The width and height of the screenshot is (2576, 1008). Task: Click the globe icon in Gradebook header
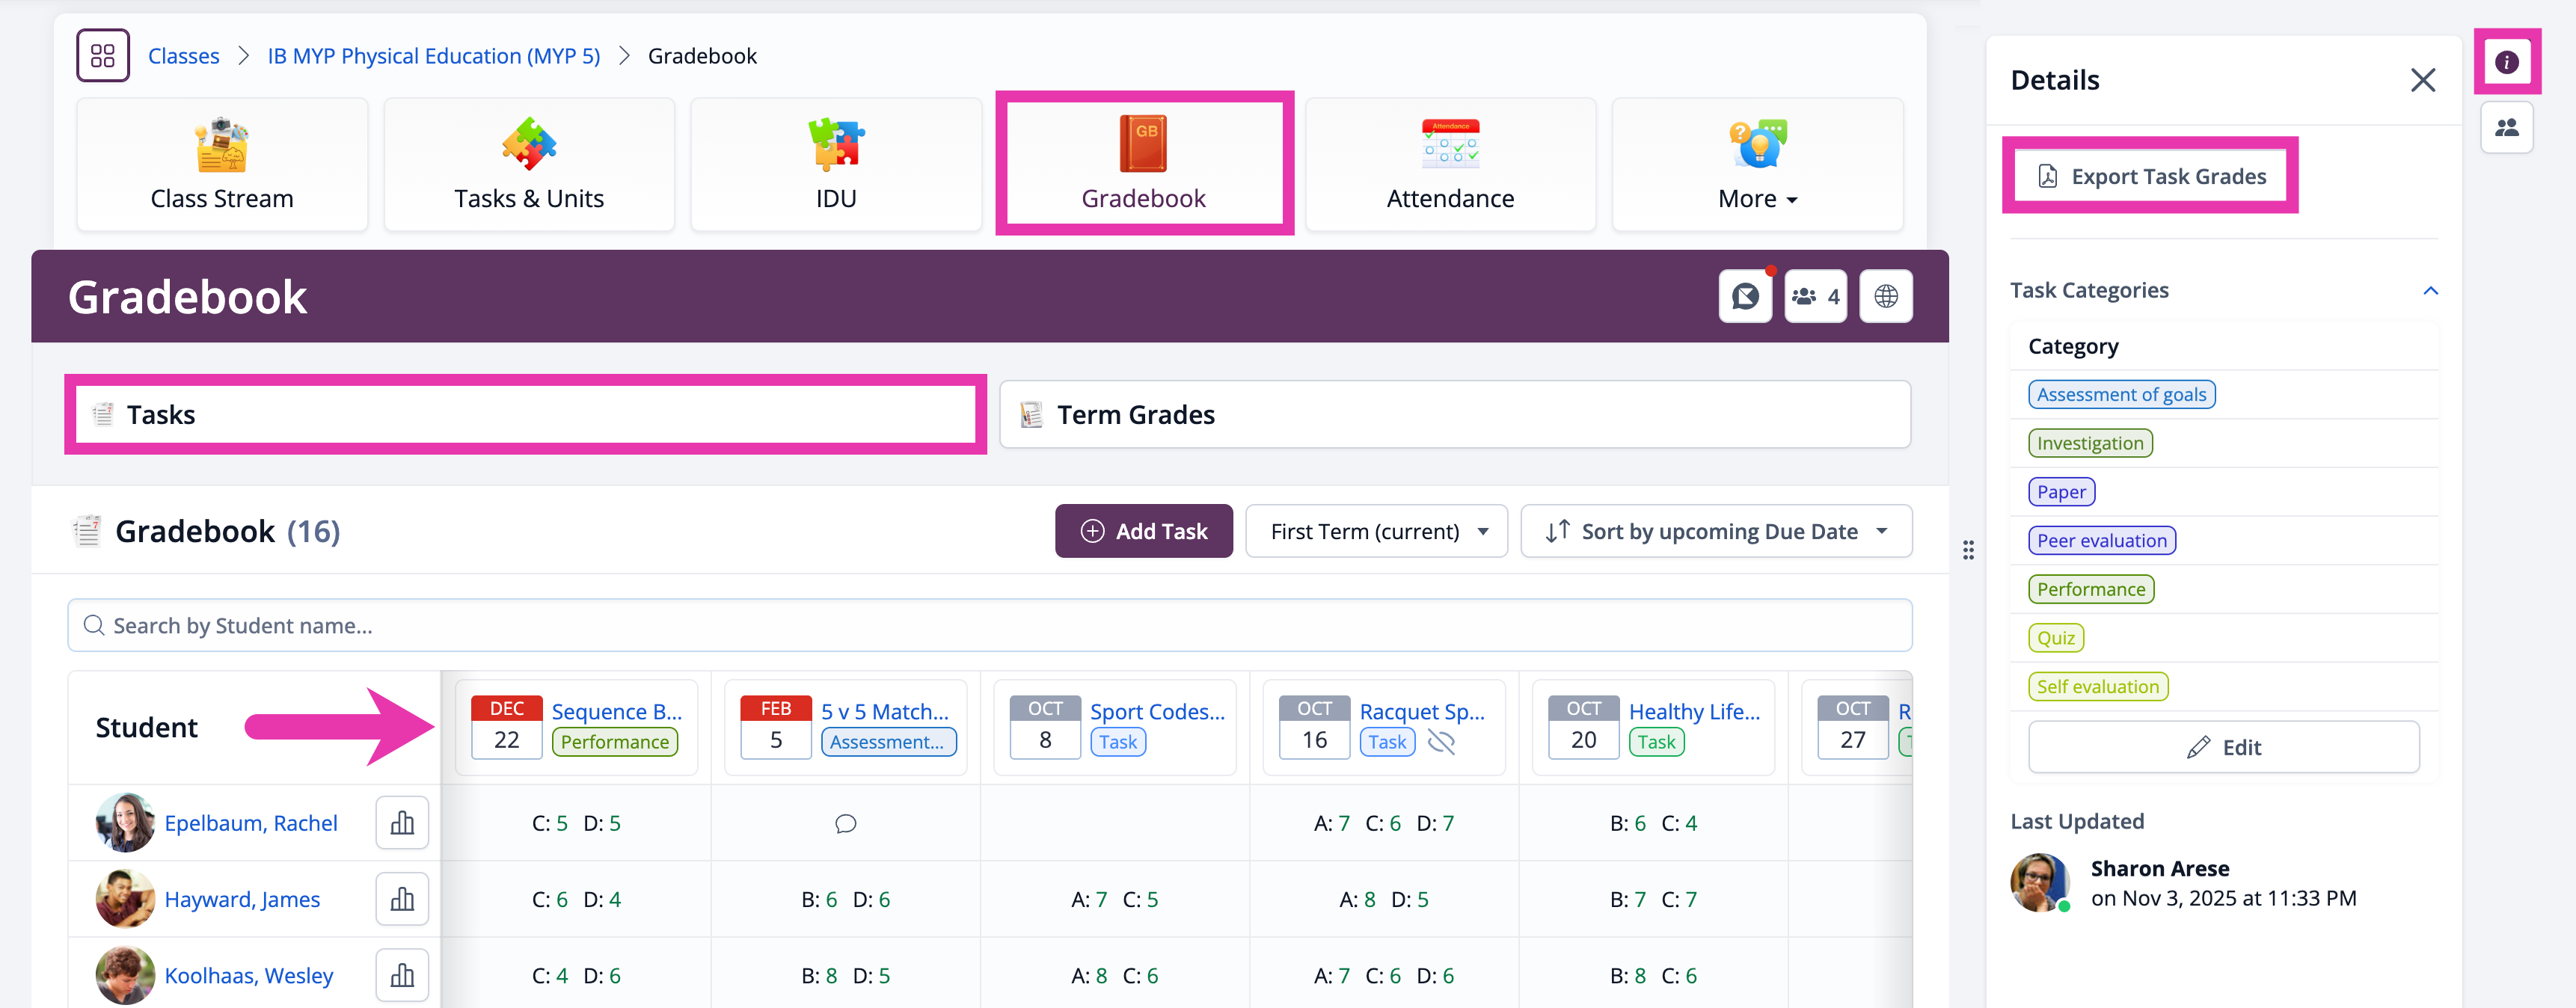tap(1886, 296)
